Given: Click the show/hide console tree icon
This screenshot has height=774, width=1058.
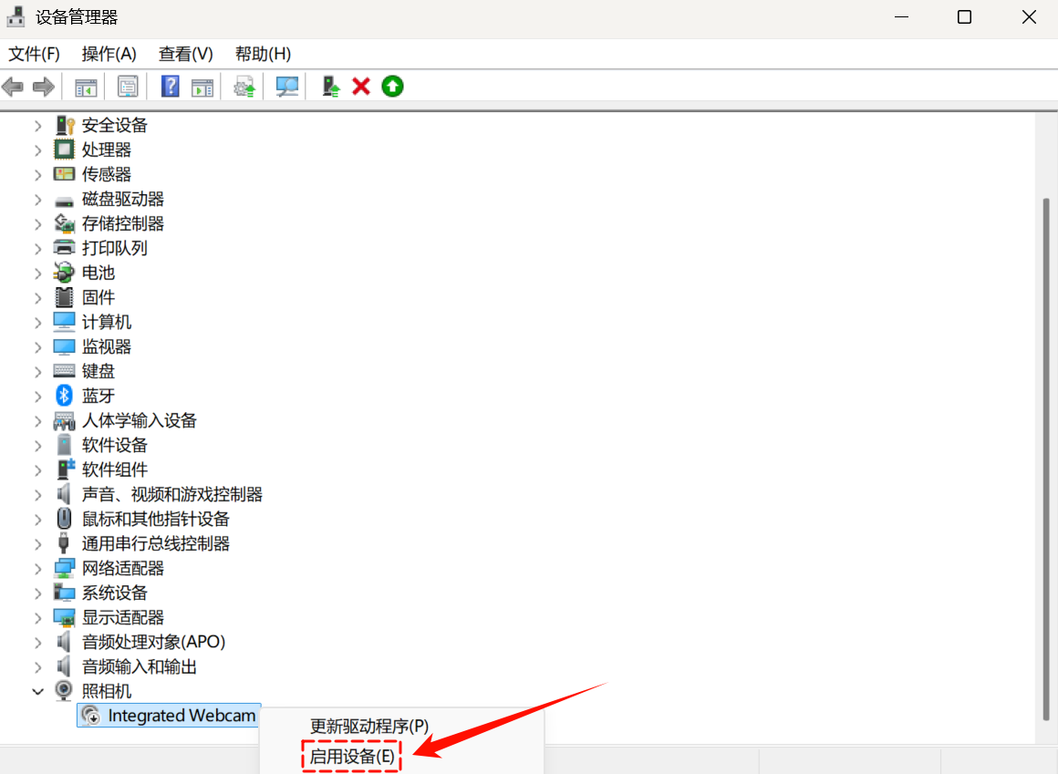Looking at the screenshot, I should point(86,87).
